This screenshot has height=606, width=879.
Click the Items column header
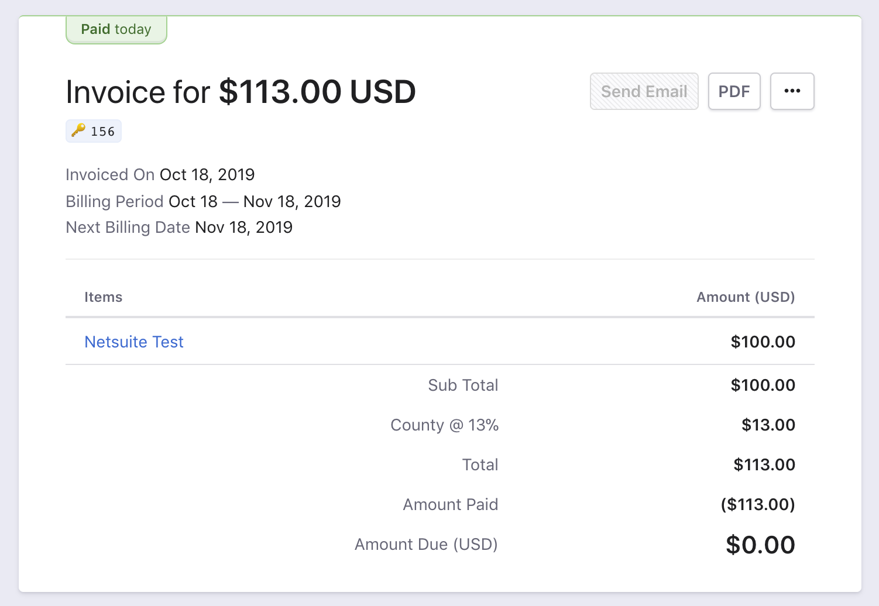103,297
